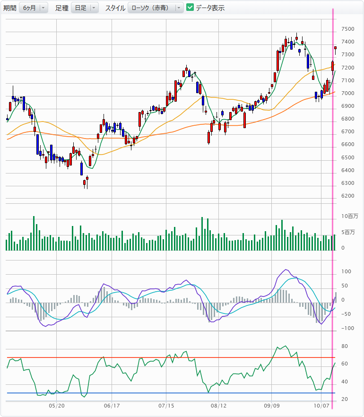This screenshot has height=417, width=364.
Task: Click the 6200 price axis label
Action: click(x=348, y=196)
